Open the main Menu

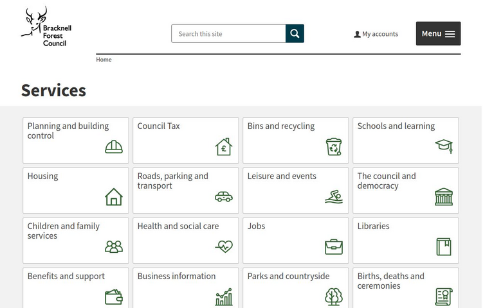(x=438, y=33)
